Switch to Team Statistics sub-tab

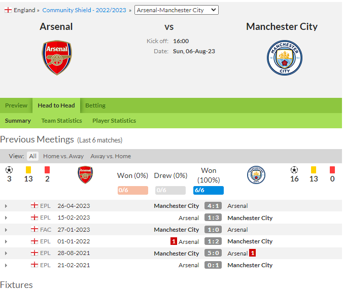[62, 121]
